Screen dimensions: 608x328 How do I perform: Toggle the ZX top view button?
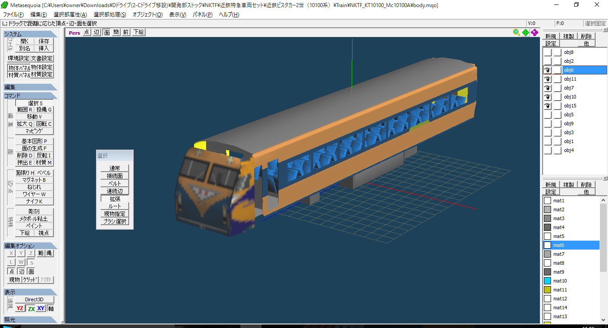31,308
